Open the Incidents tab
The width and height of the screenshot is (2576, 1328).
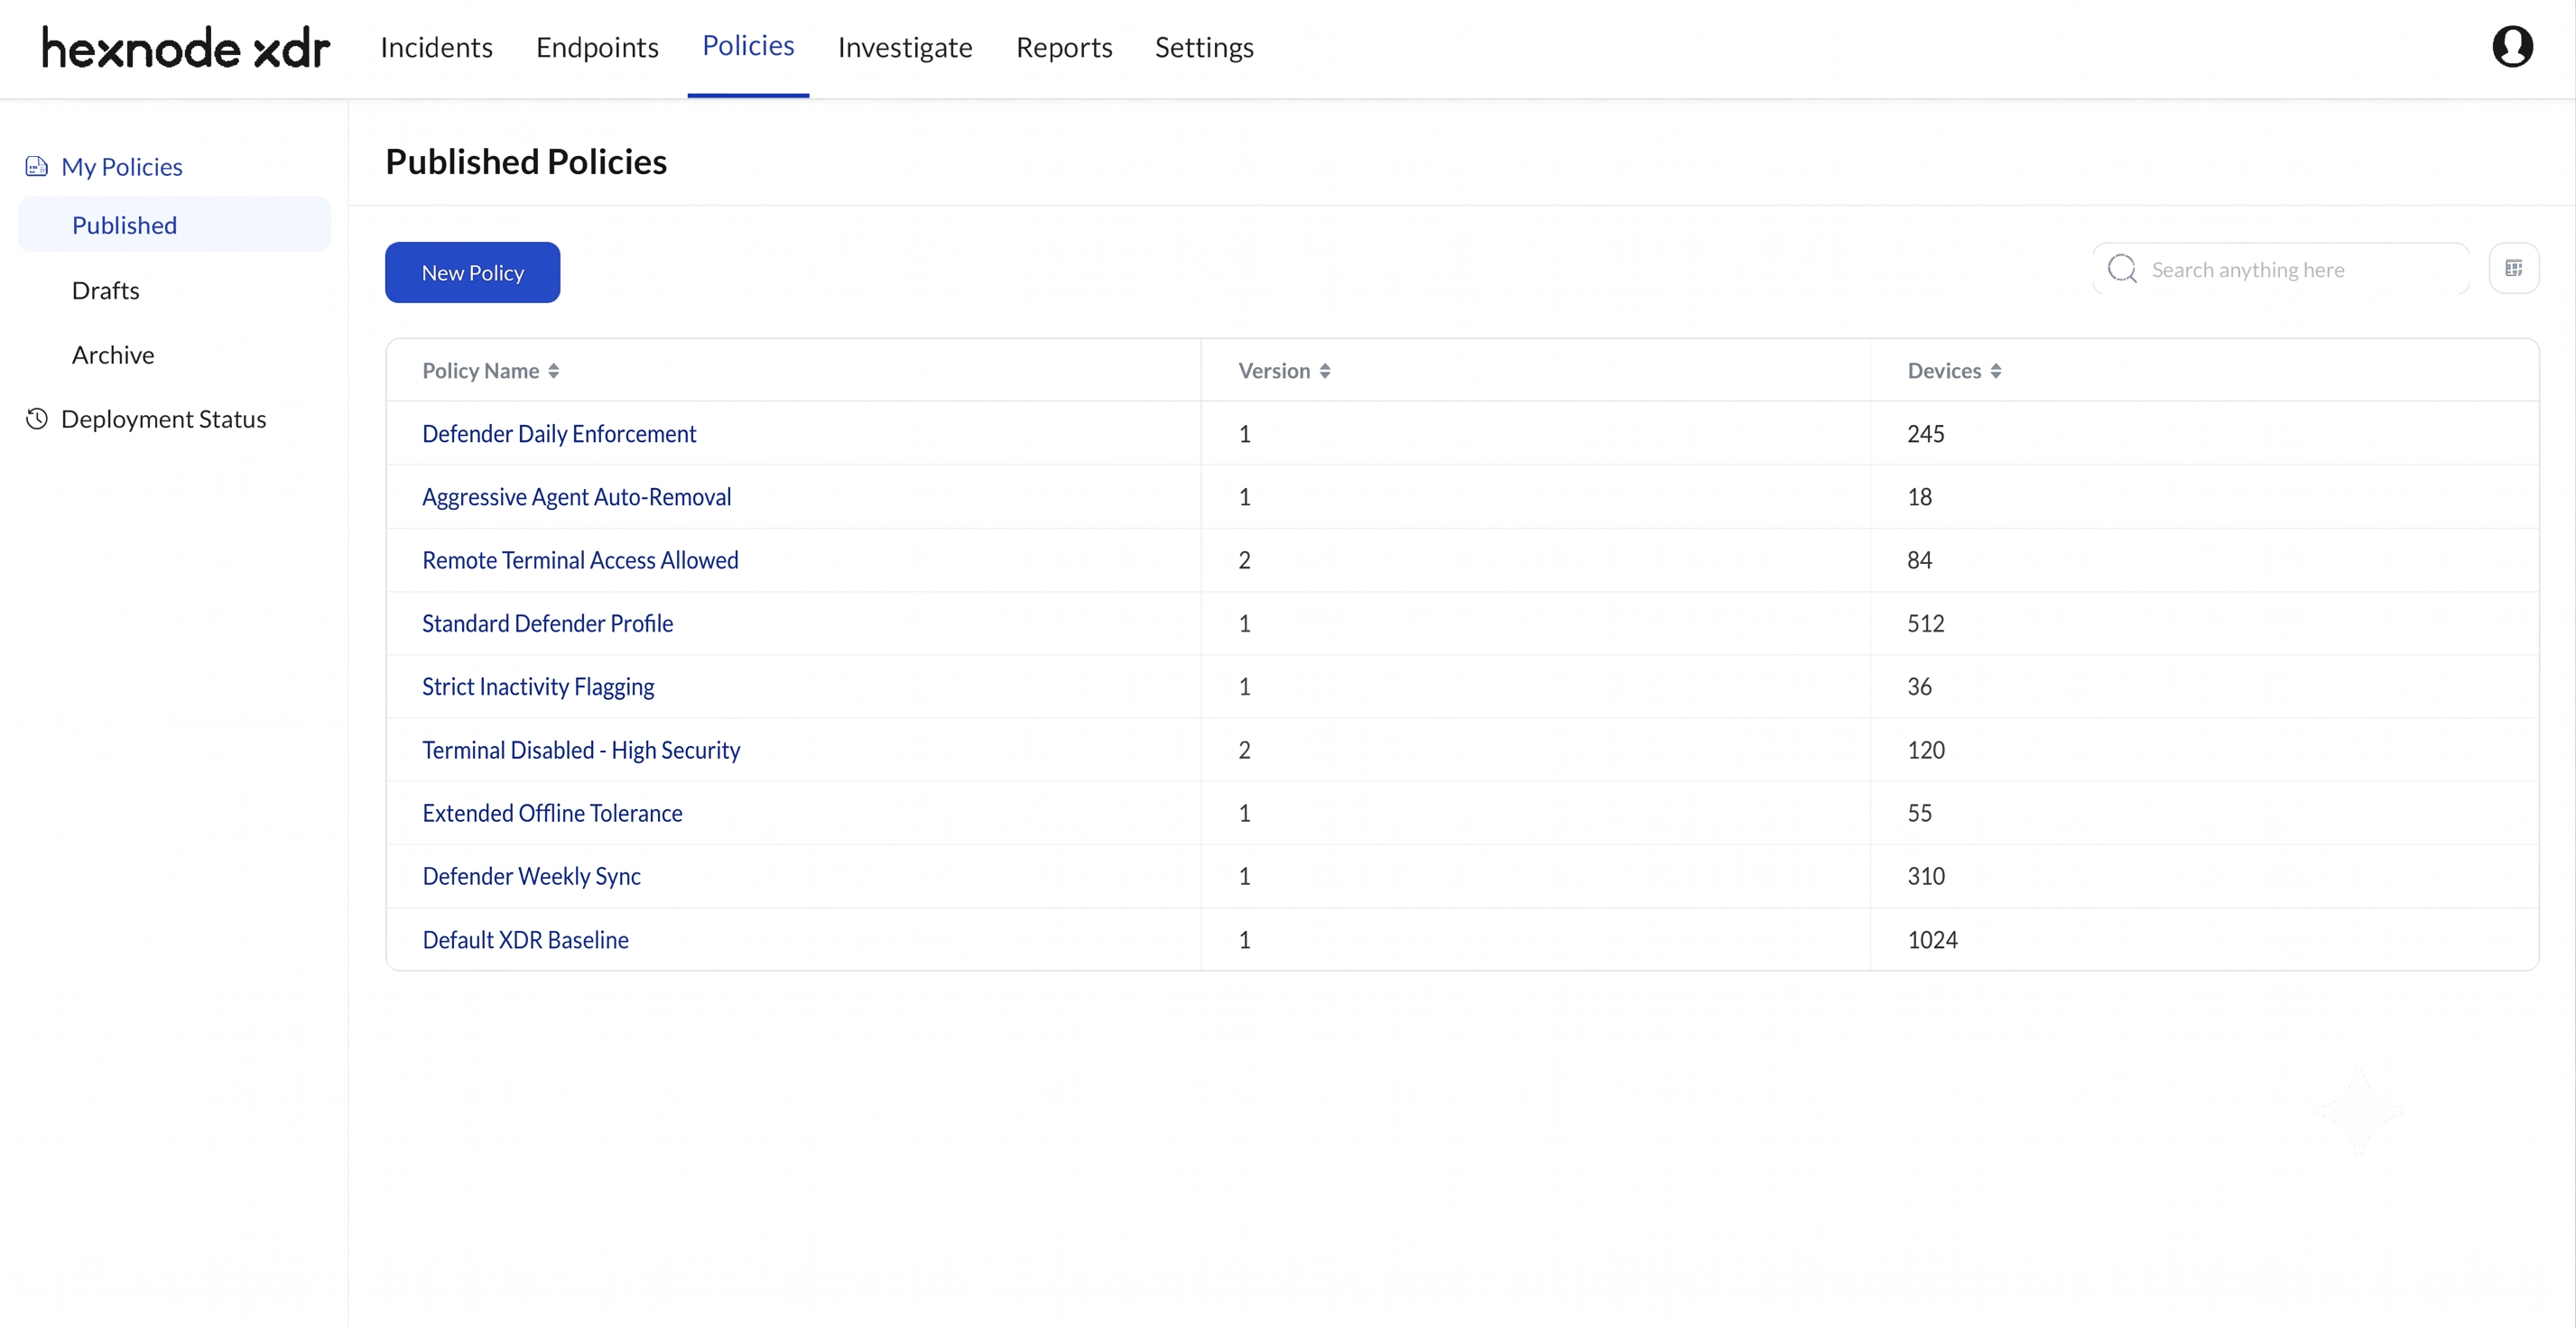tap(436, 47)
